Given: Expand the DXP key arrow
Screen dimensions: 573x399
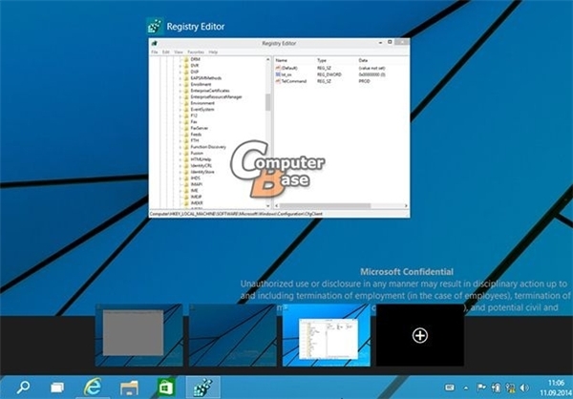Looking at the screenshot, I should (180, 72).
